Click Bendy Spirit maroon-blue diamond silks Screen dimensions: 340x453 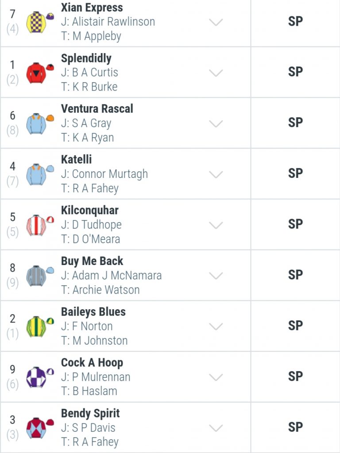[x=40, y=428]
